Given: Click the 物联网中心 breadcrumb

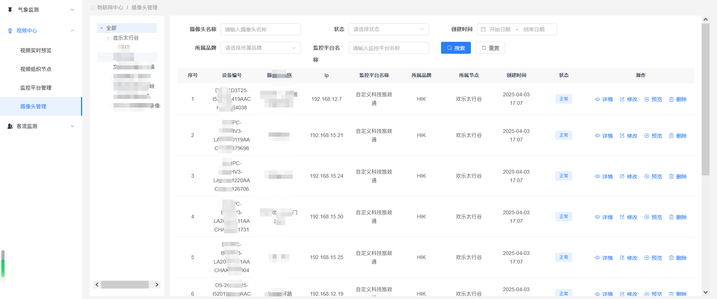Looking at the screenshot, I should [110, 7].
